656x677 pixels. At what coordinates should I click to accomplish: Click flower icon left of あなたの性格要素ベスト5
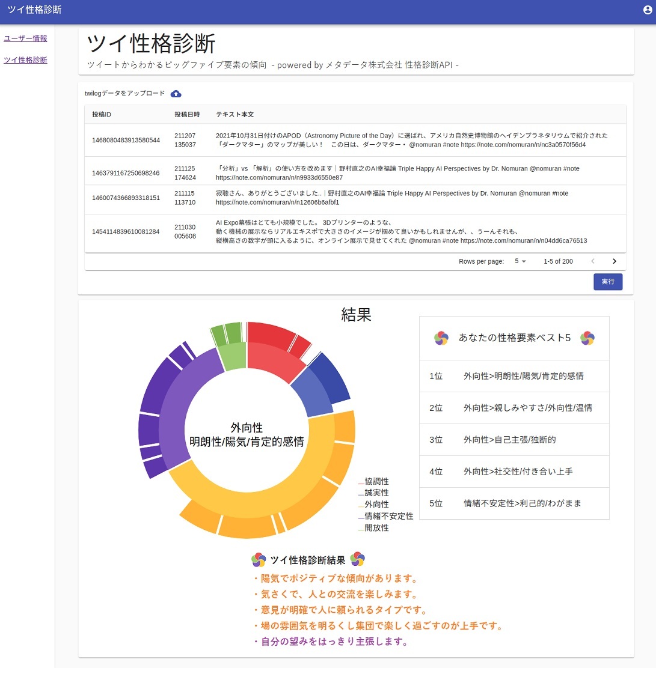click(x=441, y=338)
